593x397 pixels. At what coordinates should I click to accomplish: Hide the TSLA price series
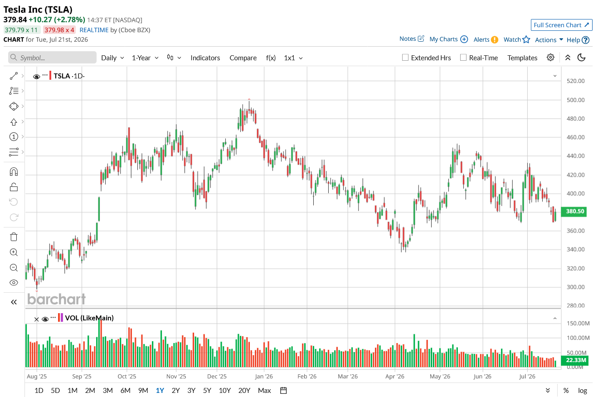37,76
